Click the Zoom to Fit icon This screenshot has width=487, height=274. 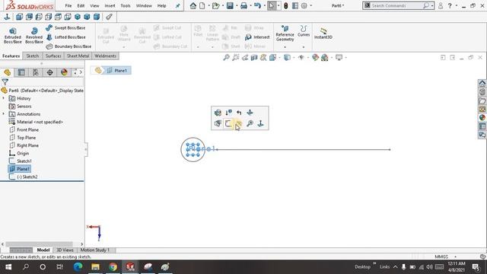click(226, 58)
